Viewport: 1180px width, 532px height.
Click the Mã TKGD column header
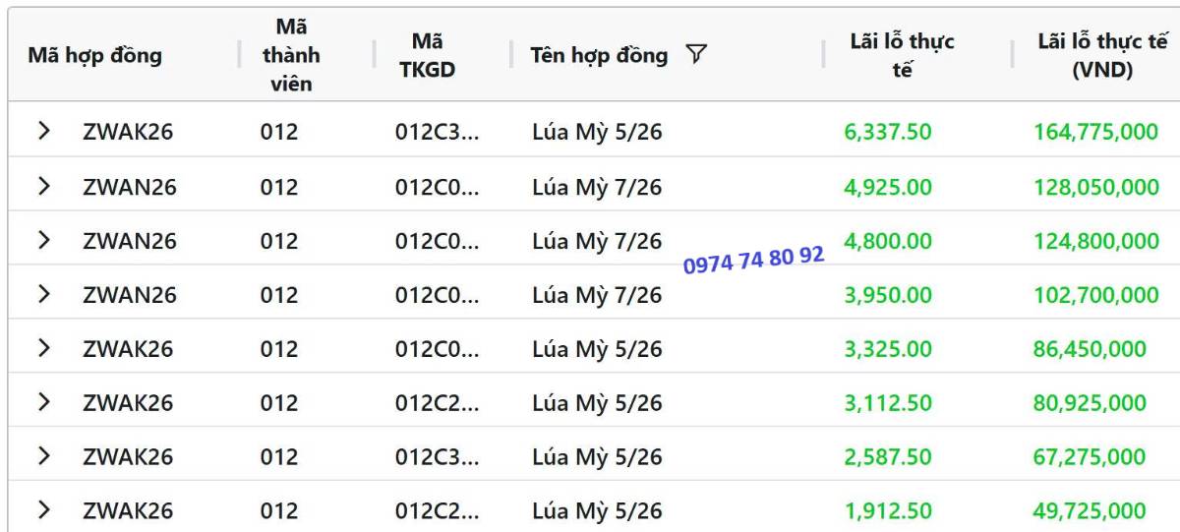click(x=428, y=55)
